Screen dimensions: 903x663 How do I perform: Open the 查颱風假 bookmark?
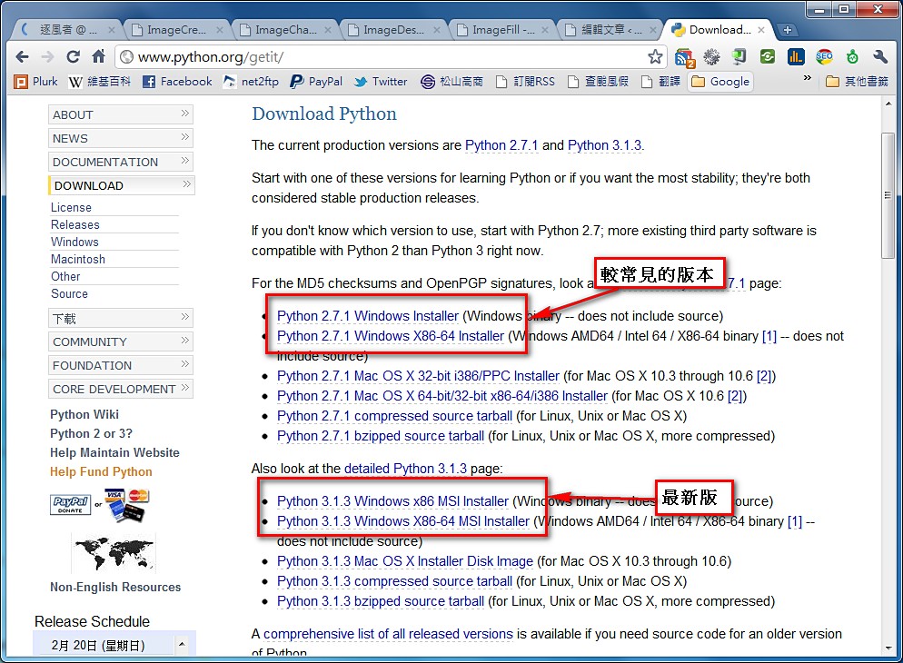[598, 82]
